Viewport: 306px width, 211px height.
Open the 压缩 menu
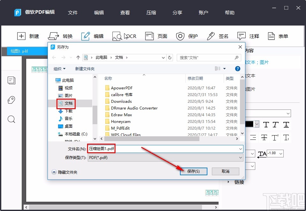[151, 13]
